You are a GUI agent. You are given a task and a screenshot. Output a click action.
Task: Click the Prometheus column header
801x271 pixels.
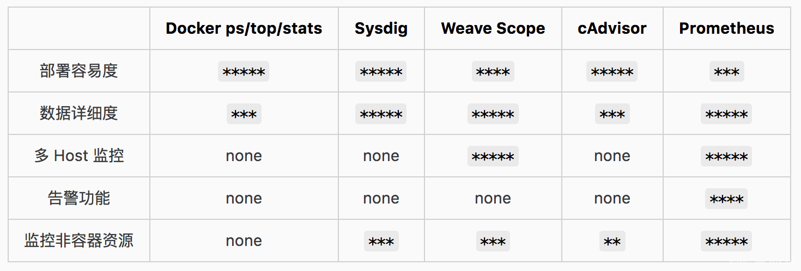click(x=726, y=28)
